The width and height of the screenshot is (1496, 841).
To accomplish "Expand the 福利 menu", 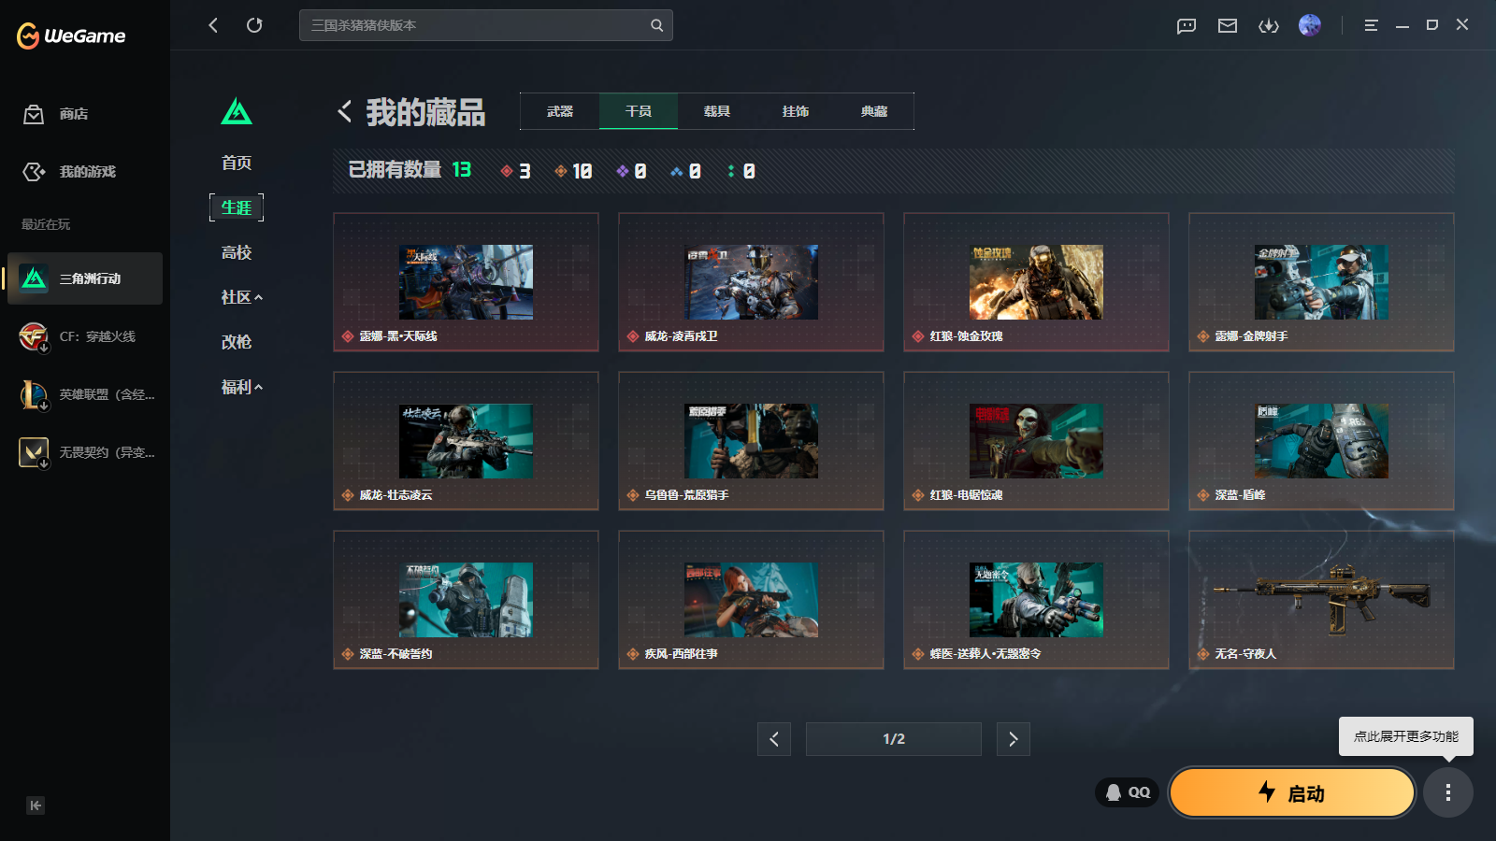I will point(241,387).
